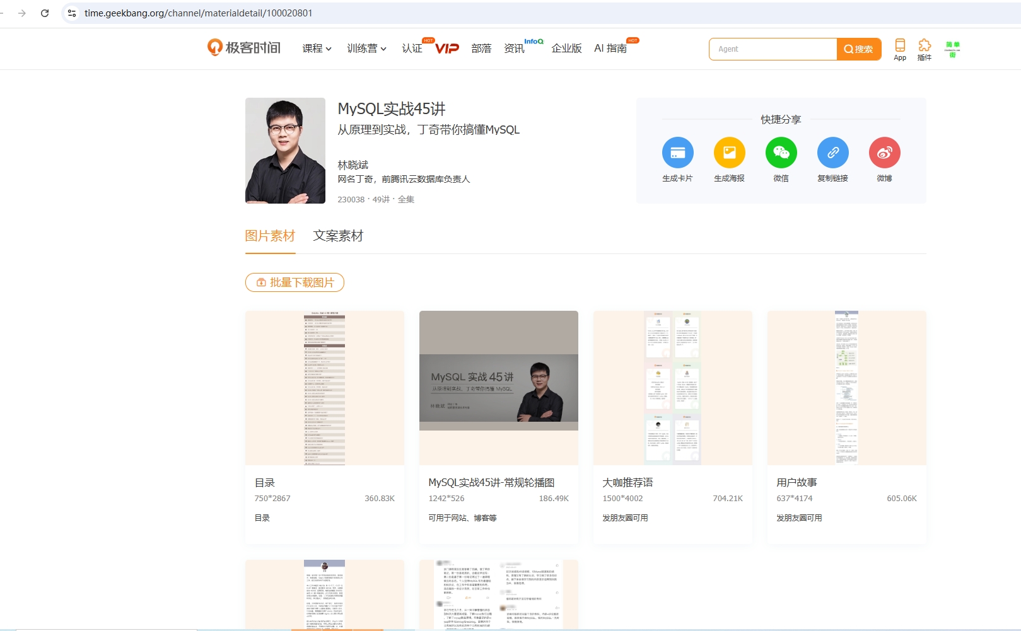Click the 186.49K file size
This screenshot has width=1021, height=631.
pyautogui.click(x=554, y=499)
